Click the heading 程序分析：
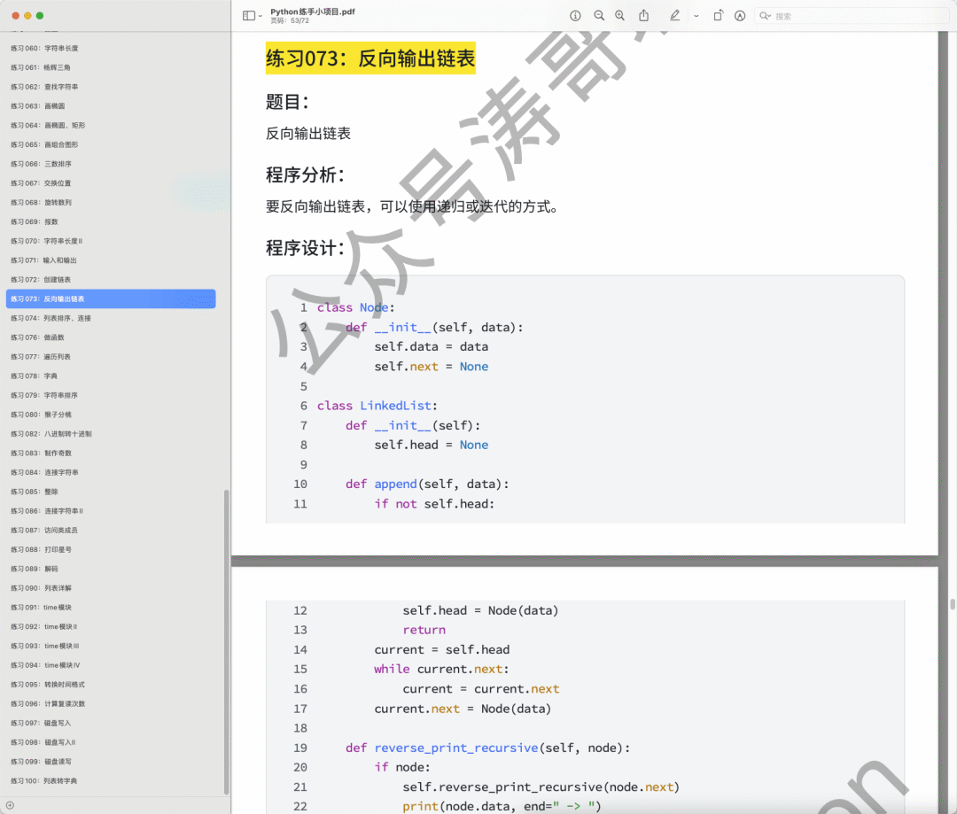 [305, 175]
